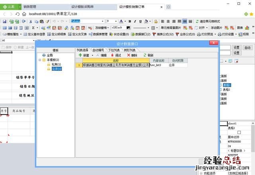Click the 图表 chart icon

coord(247,28)
